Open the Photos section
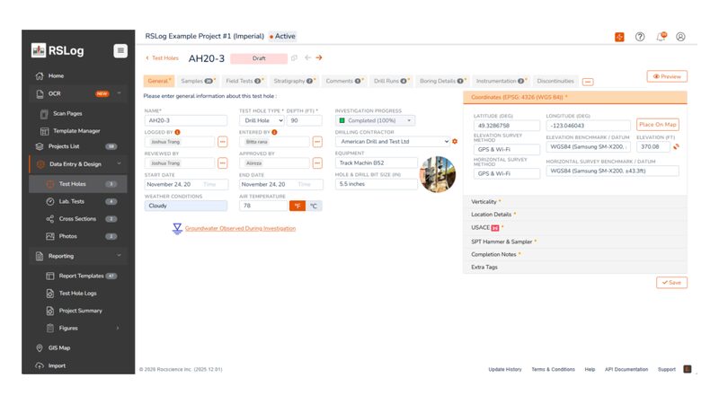This screenshot has width=719, height=404. pyautogui.click(x=67, y=236)
